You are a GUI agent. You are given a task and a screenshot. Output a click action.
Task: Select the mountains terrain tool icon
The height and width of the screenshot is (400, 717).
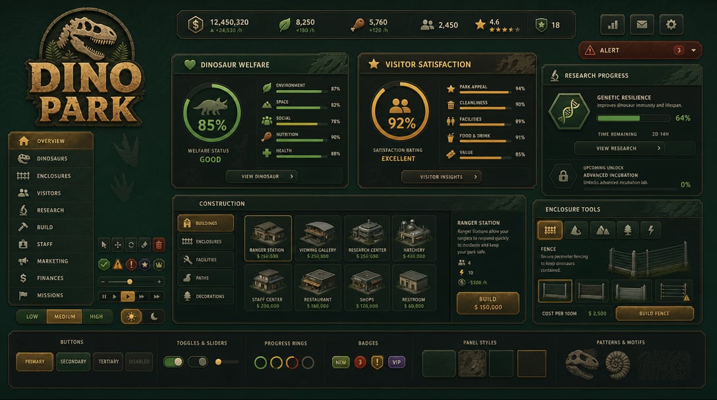coord(602,230)
